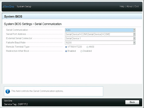This screenshot has width=144, height=108.
Task: Click the Serial Port Address dropdown arrow
Action: coord(134,34)
